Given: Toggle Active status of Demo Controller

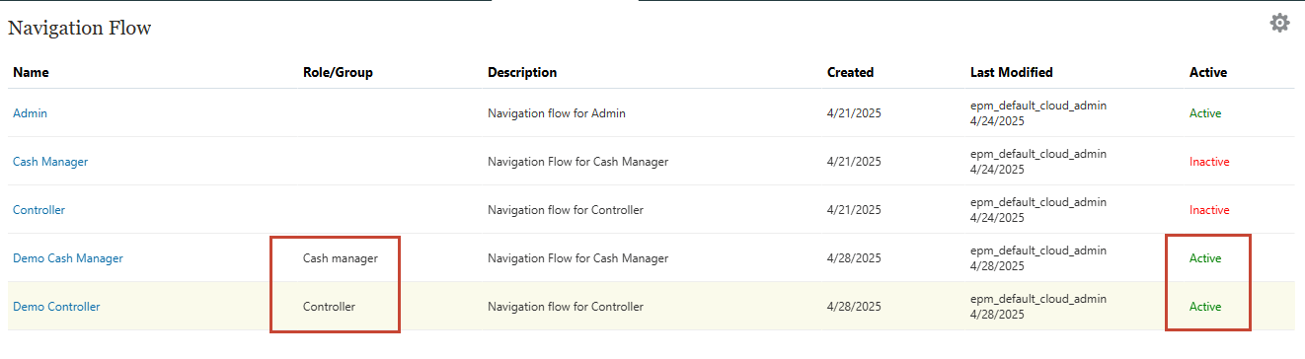Looking at the screenshot, I should (1205, 307).
